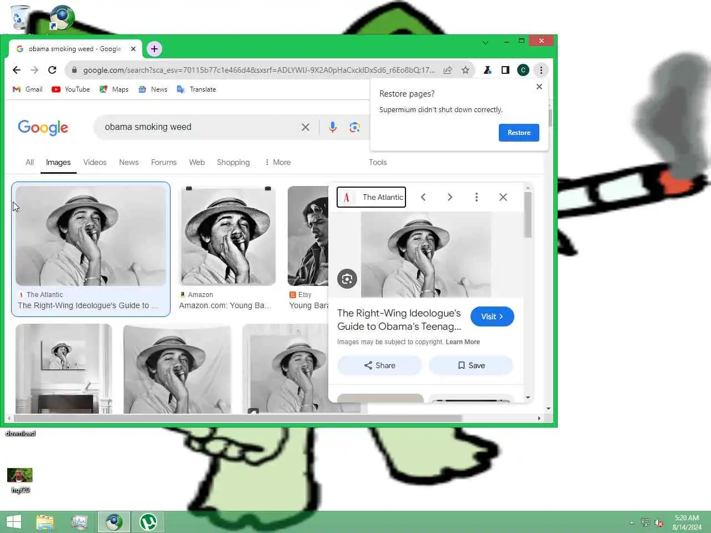Select the Amazon image result thumbnail
The image size is (711, 533).
pos(228,236)
